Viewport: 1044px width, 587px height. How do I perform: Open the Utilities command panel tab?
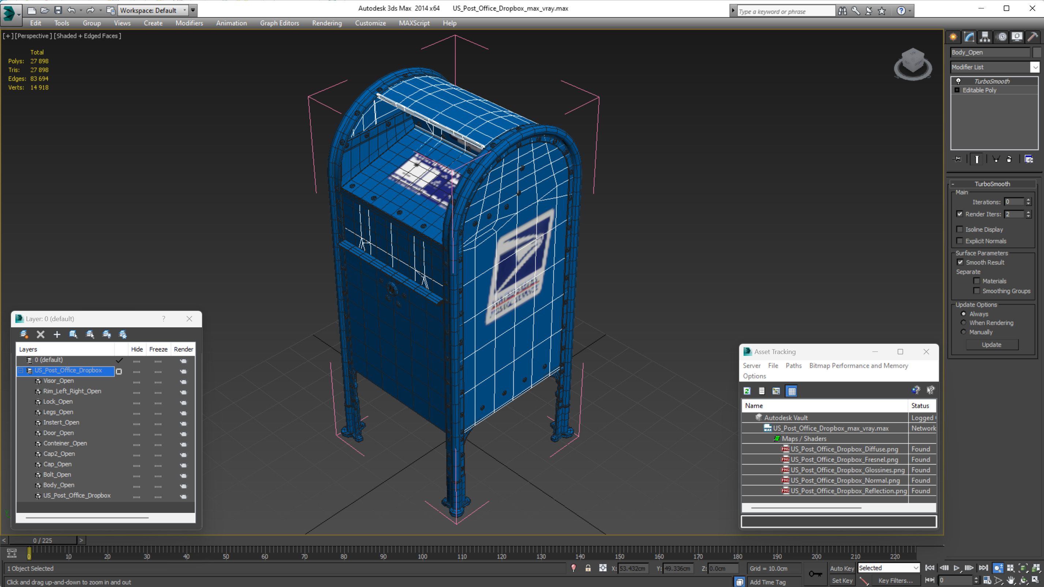click(1033, 37)
